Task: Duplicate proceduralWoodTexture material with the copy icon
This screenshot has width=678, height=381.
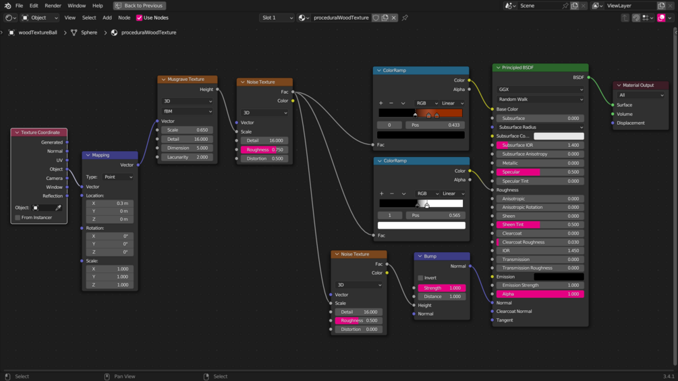Action: pos(385,18)
